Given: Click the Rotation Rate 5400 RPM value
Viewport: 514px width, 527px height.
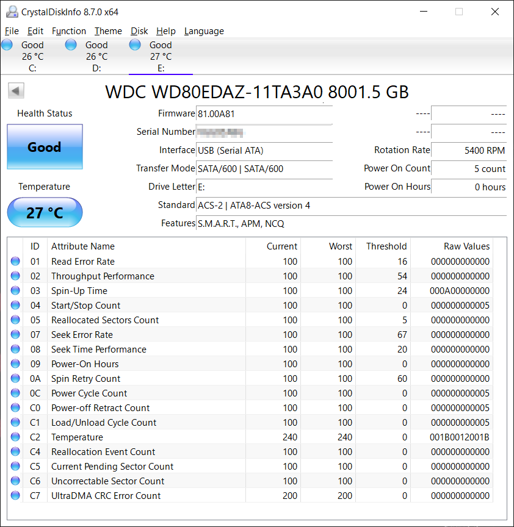Looking at the screenshot, I should 469,150.
